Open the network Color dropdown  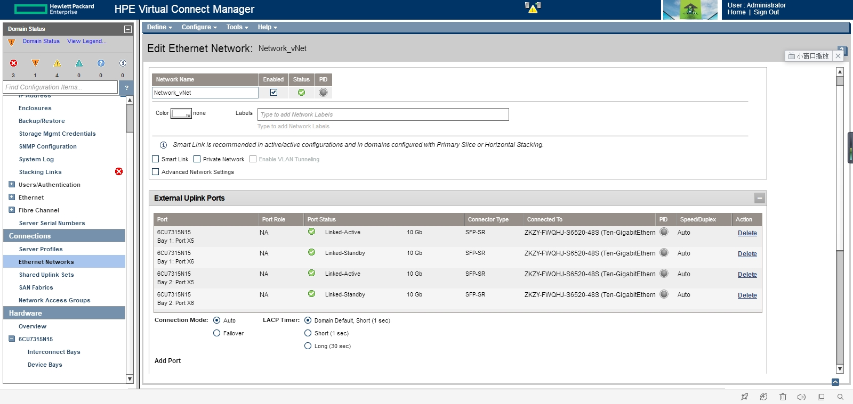tap(181, 114)
